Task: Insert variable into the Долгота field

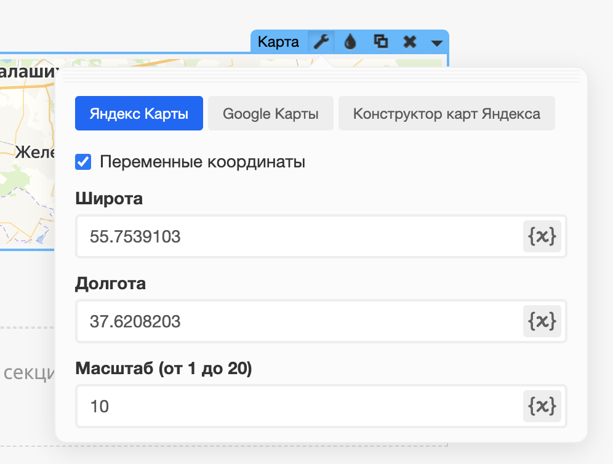Action: tap(542, 321)
